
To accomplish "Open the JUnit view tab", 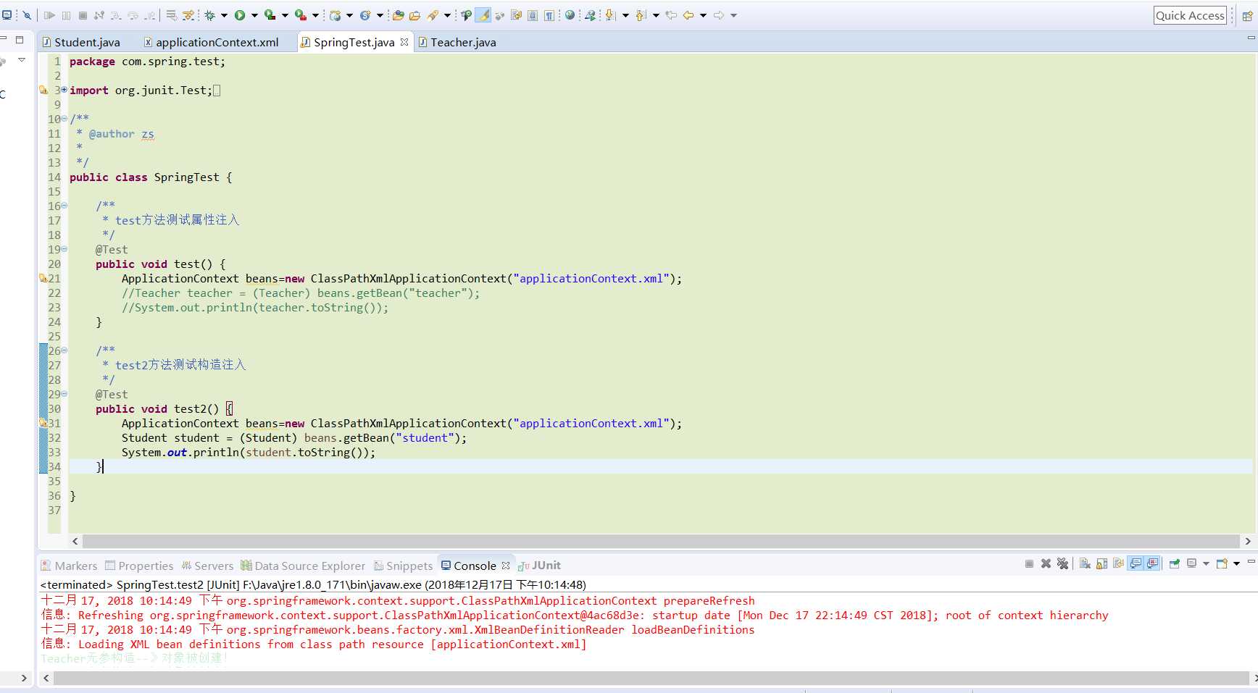I will pos(539,566).
